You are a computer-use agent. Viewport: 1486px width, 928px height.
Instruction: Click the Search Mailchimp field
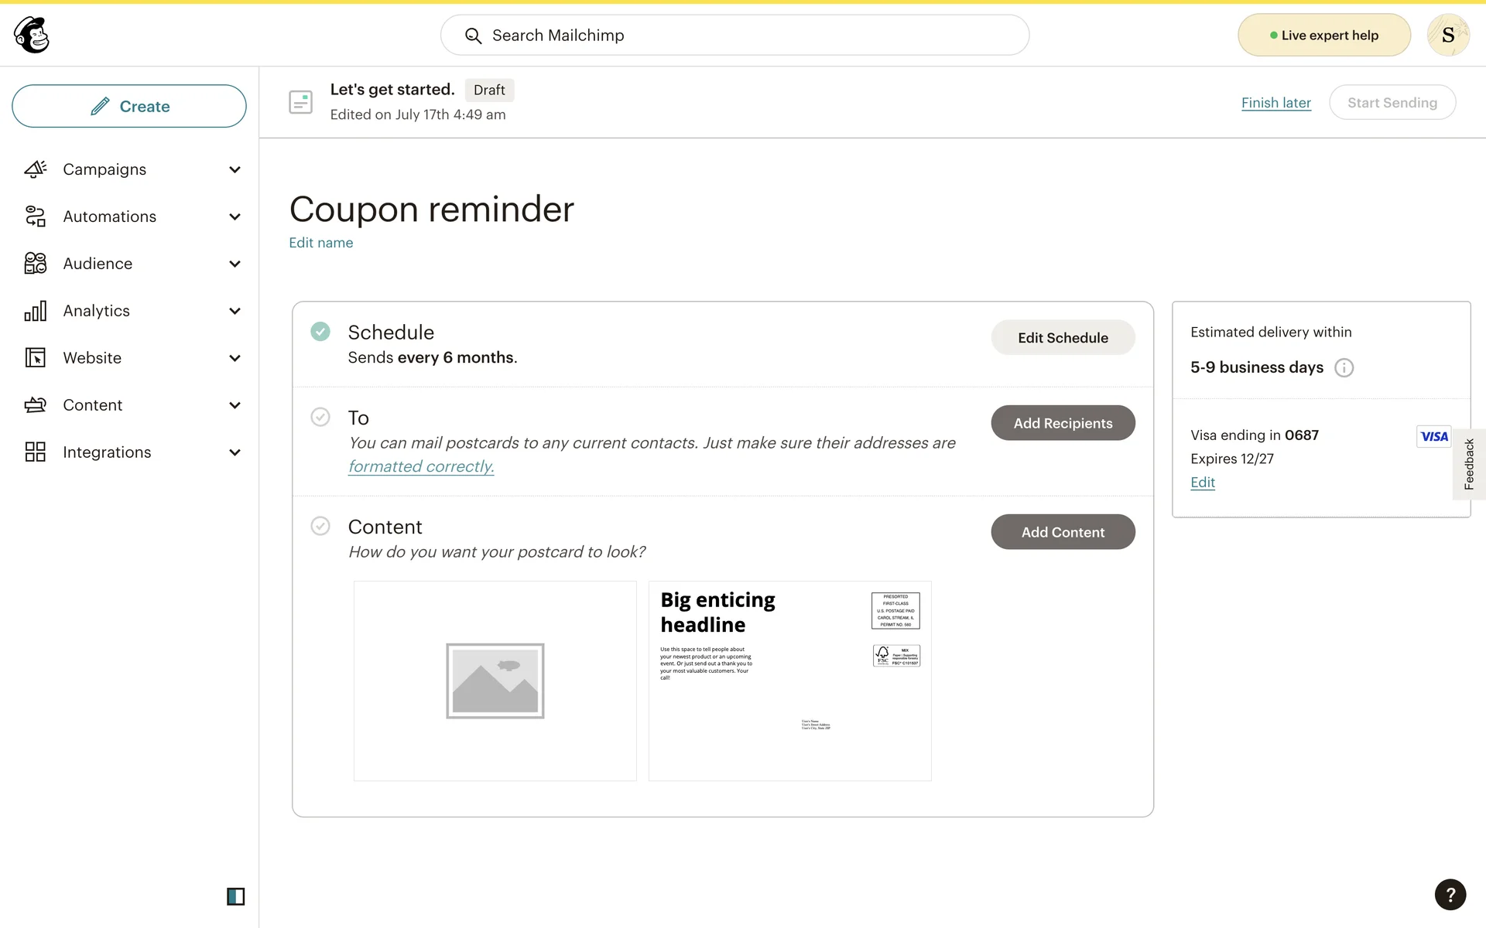[734, 36]
